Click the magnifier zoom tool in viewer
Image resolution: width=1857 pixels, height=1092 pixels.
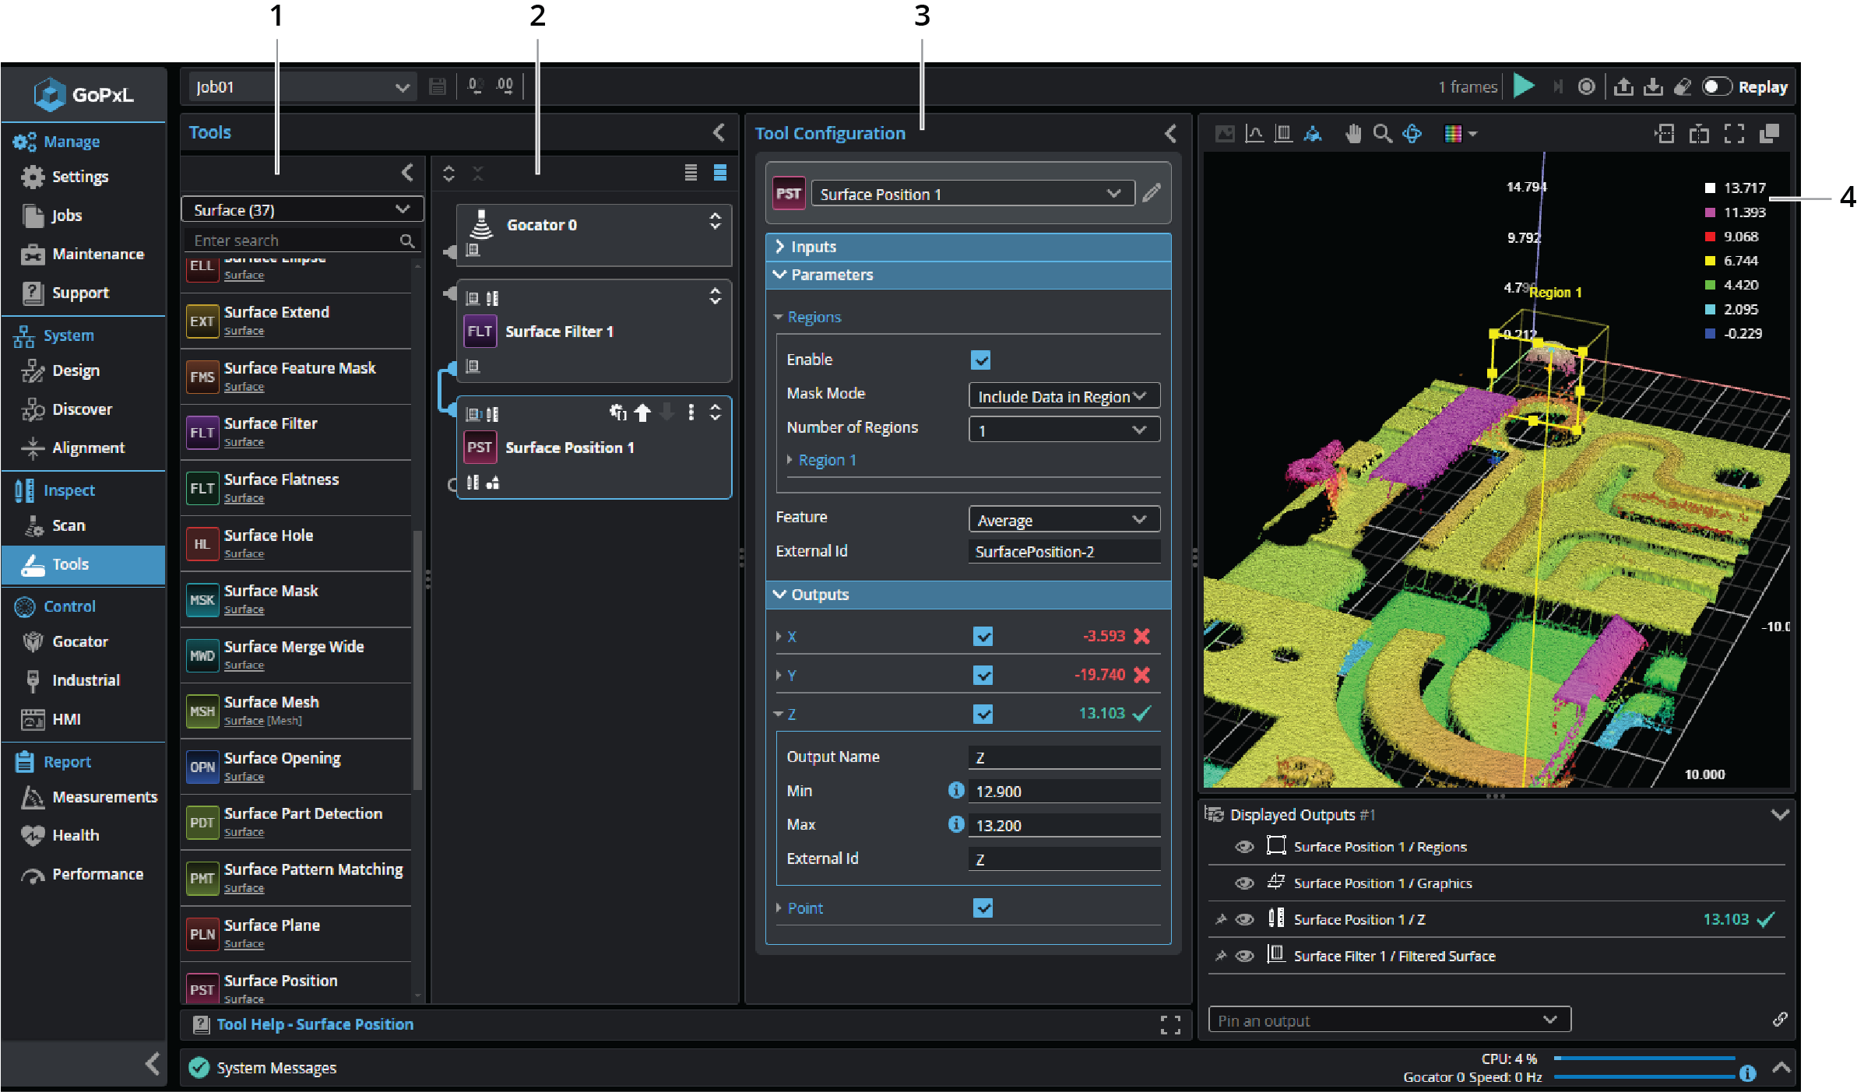click(x=1382, y=134)
